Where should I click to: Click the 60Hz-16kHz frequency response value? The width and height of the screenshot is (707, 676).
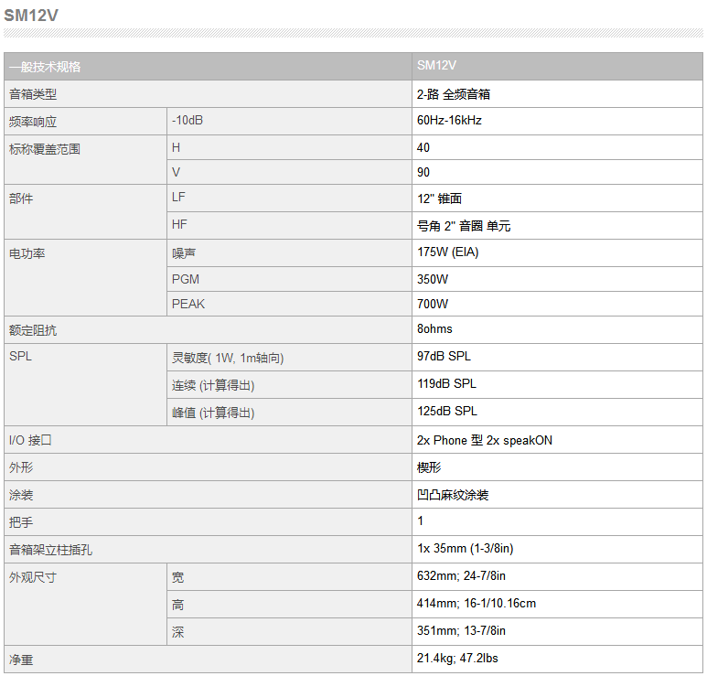tap(449, 121)
